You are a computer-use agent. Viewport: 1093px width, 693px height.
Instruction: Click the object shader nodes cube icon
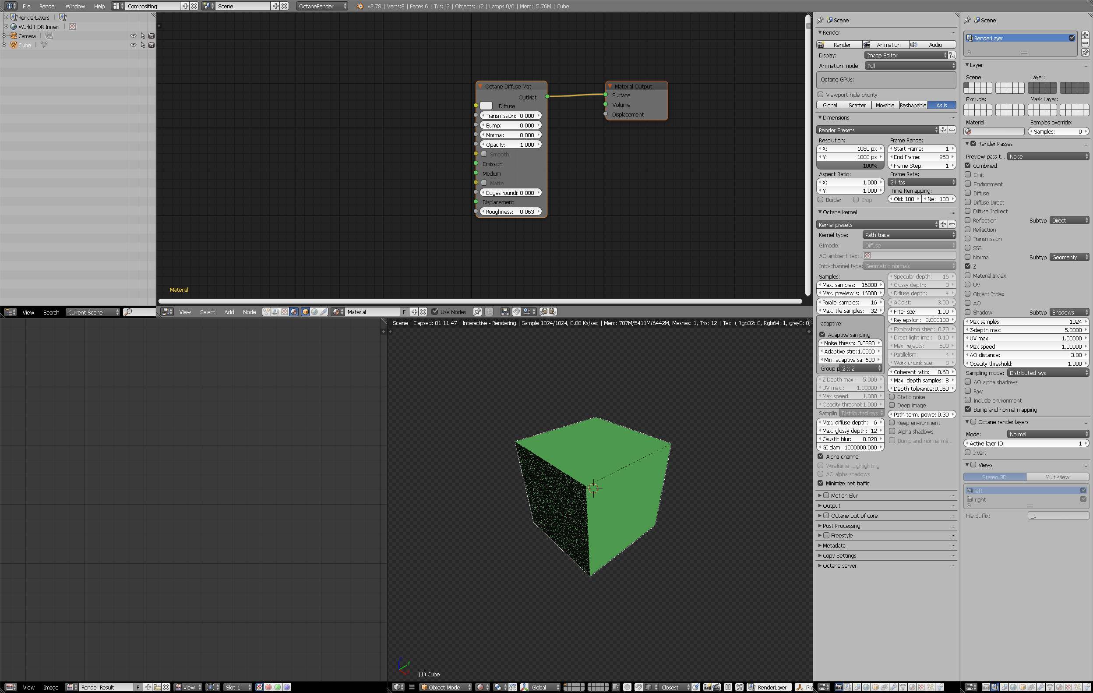tap(306, 312)
